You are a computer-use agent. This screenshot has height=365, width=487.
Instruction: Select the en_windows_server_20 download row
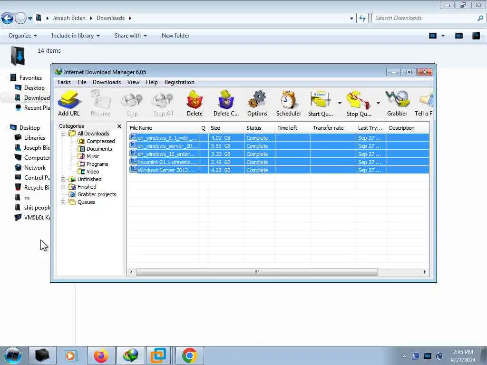click(278, 146)
